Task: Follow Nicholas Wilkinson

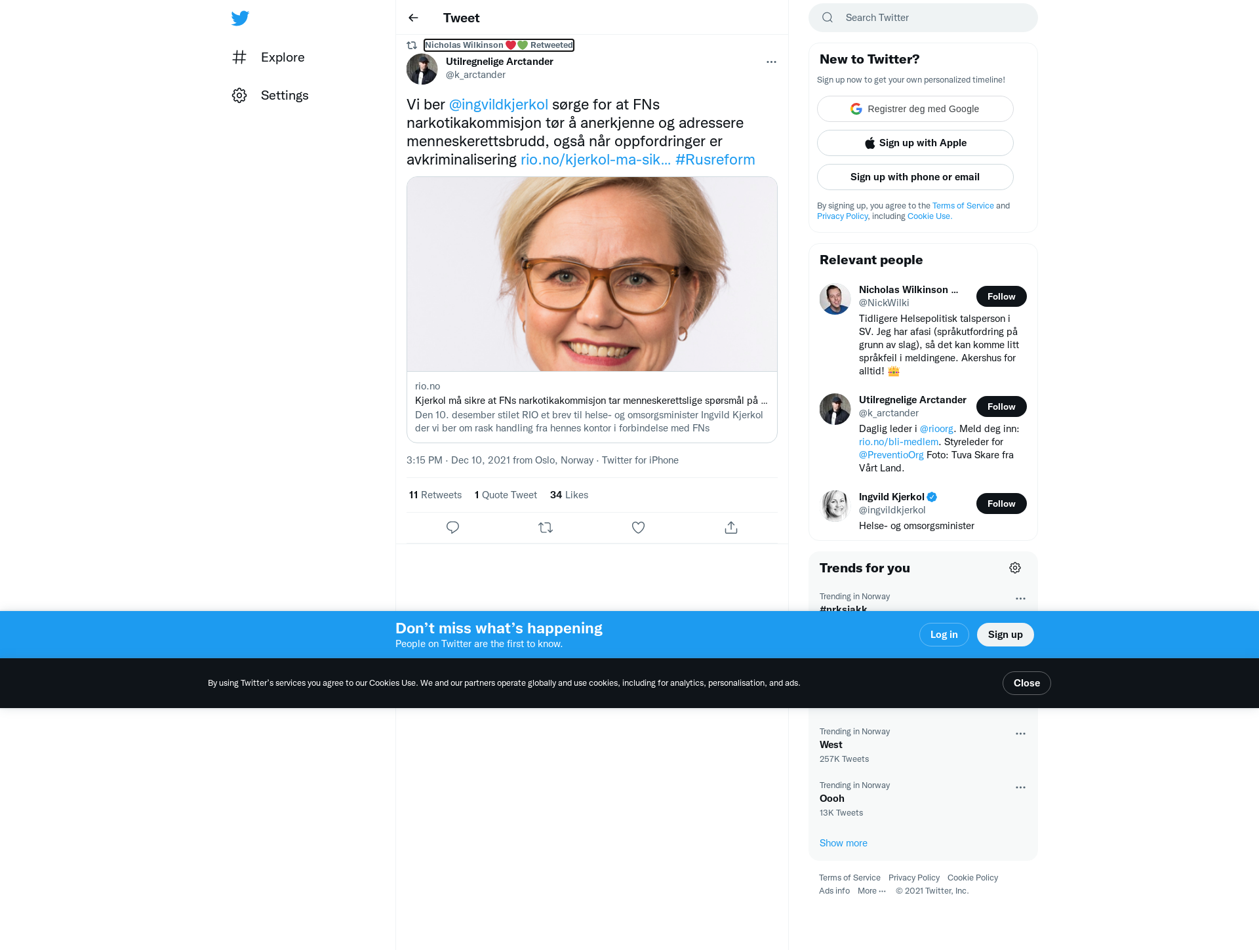Action: coord(1001,296)
